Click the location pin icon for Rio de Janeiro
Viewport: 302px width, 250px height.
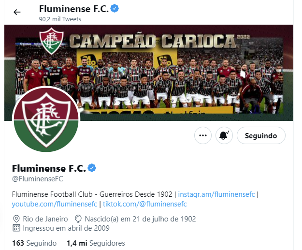pos(16,219)
